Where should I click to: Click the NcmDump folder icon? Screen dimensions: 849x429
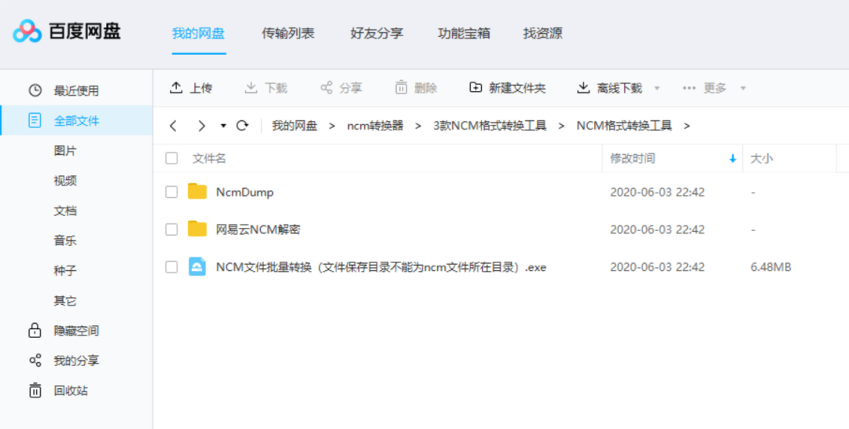(197, 192)
